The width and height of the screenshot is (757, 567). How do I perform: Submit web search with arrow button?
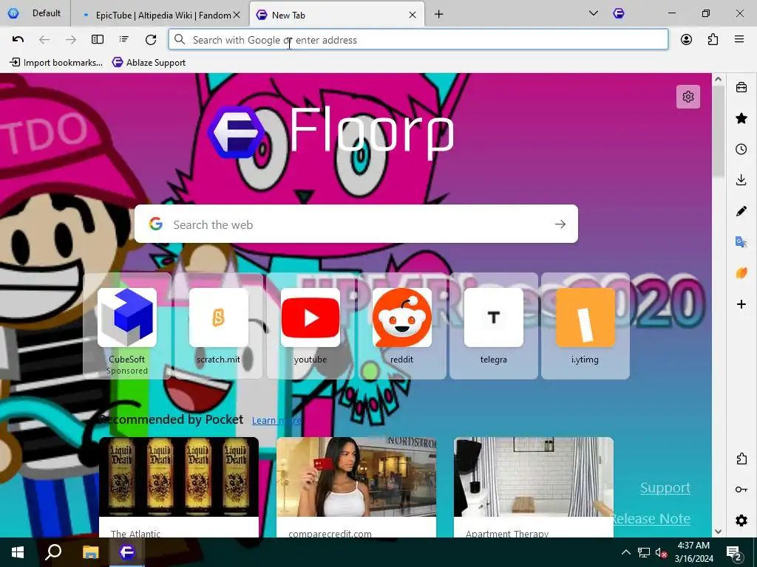[560, 224]
